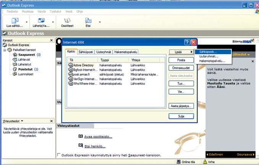Open the Etsi henkilö... link

point(95,146)
